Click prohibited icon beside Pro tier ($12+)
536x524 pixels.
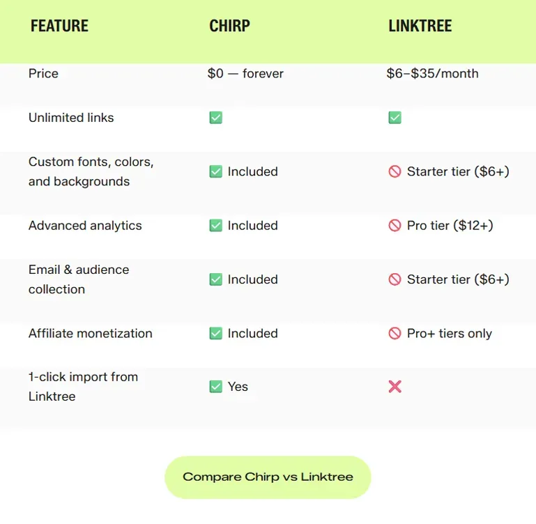(x=395, y=226)
